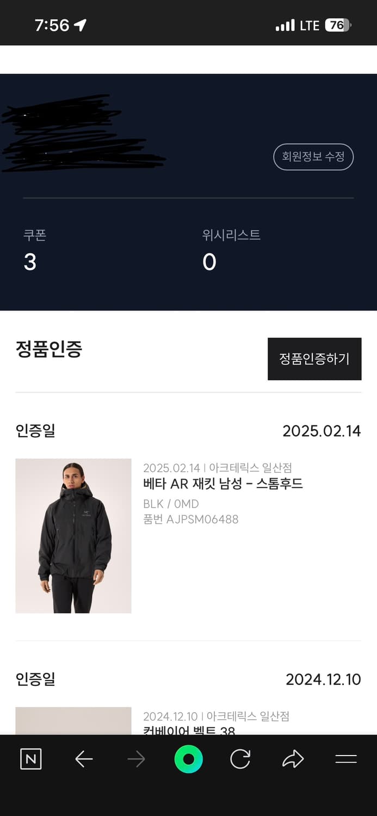The height and width of the screenshot is (816, 377).
Task: Tap the battery indicator showing 76
Action: coord(338,25)
